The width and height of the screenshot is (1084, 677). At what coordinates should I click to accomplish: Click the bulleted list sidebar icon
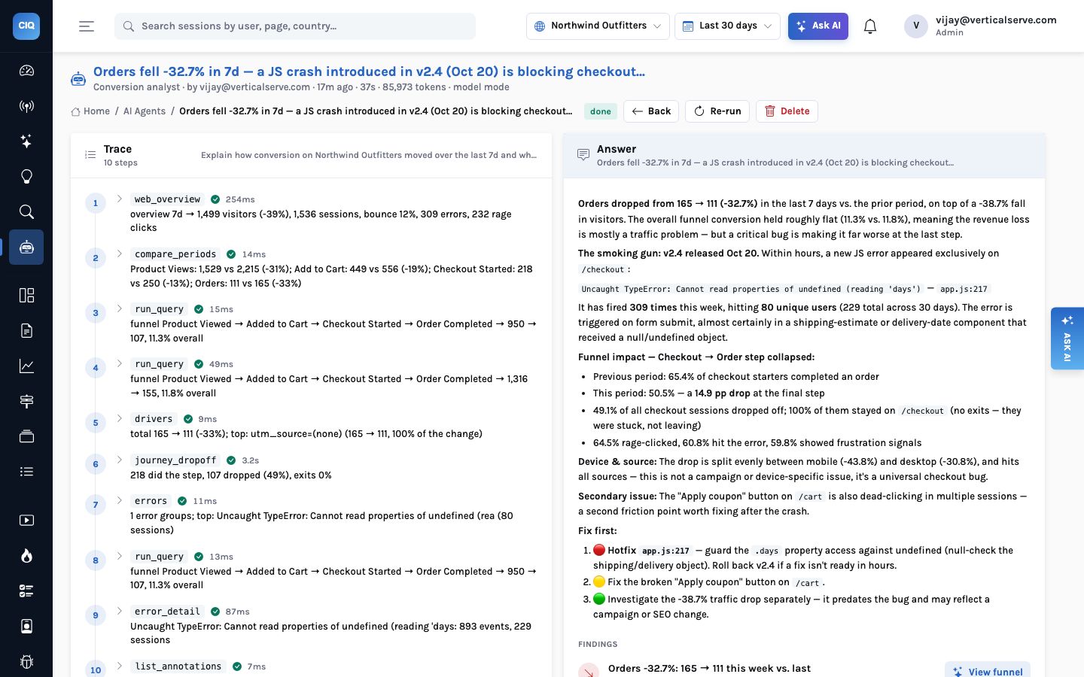(26, 472)
